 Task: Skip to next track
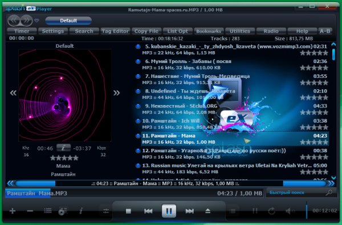pyautogui.click(x=190, y=211)
